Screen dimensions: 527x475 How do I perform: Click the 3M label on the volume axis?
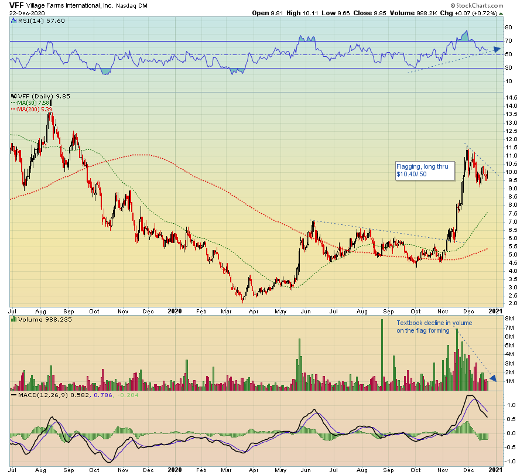(509, 364)
